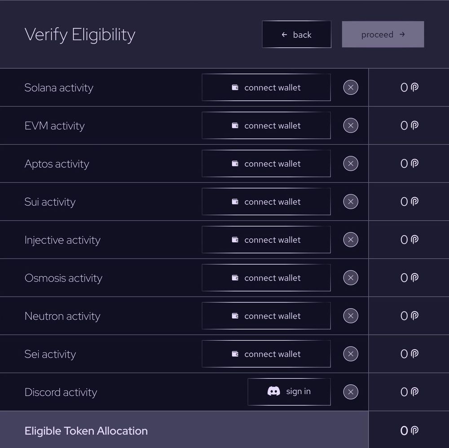Go back using the back button
The height and width of the screenshot is (448, 449).
[296, 35]
